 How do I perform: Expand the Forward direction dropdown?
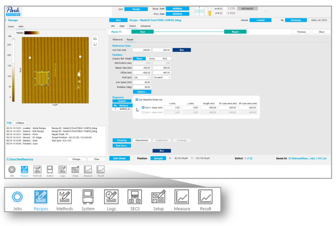[162, 77]
